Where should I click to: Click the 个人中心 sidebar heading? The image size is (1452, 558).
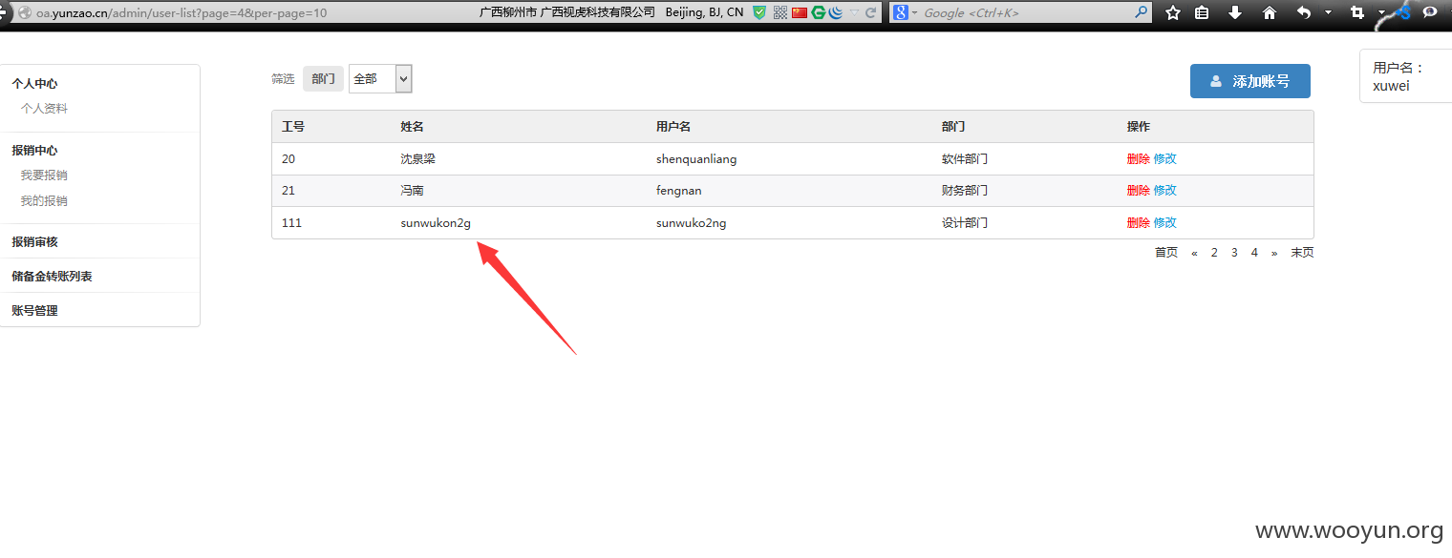(x=34, y=84)
